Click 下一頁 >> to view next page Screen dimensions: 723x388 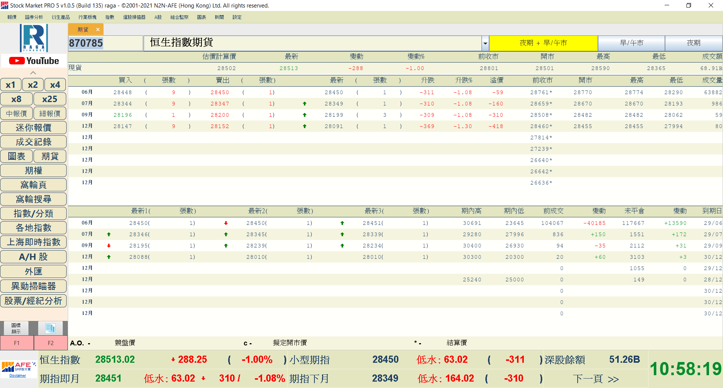point(596,379)
